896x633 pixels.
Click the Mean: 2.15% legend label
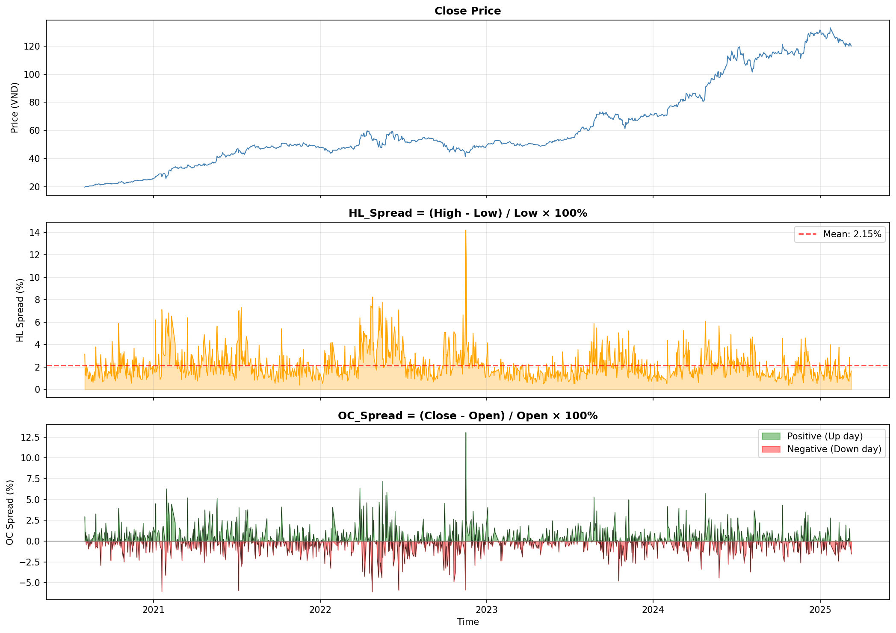coord(852,234)
